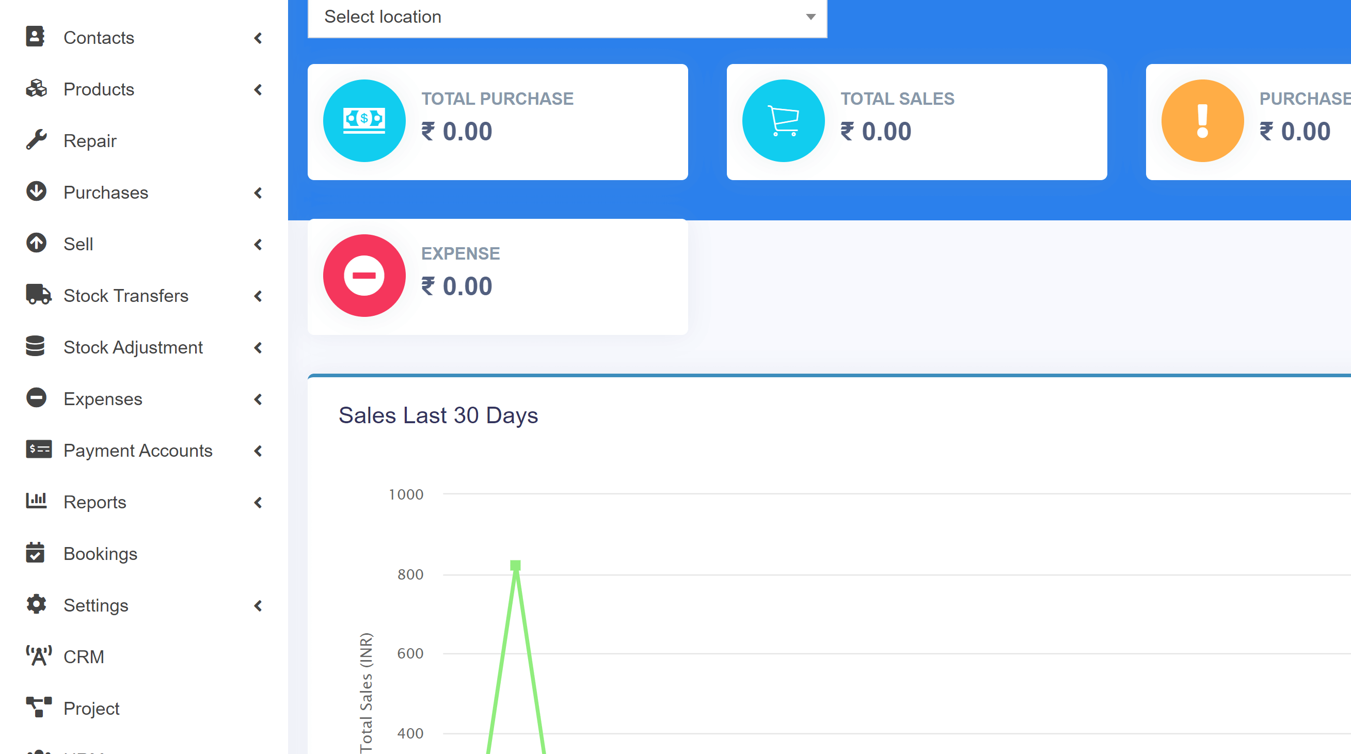The width and height of the screenshot is (1351, 754).
Task: Open the Expenses sidebar menu
Action: coord(103,399)
